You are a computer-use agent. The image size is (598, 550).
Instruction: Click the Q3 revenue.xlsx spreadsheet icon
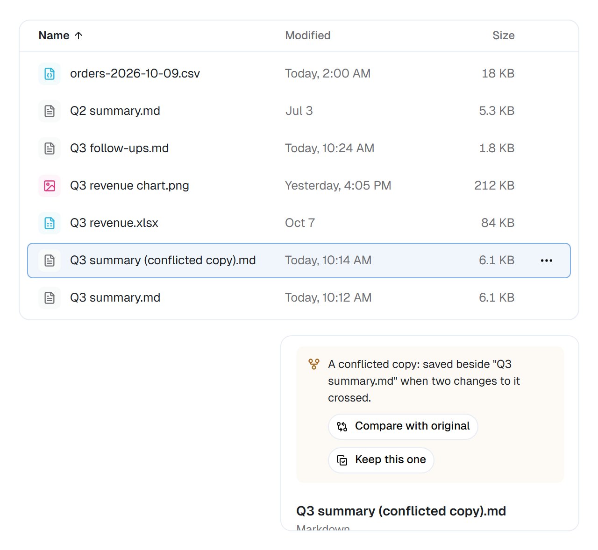click(x=50, y=223)
